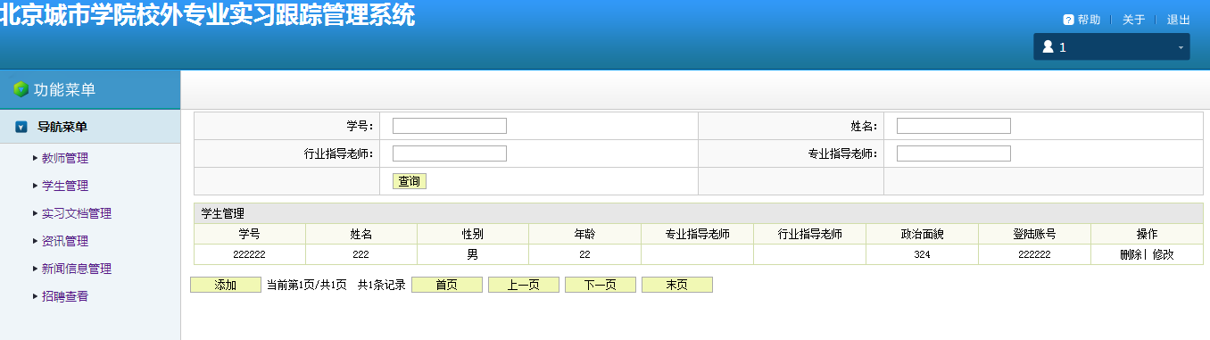Open 招聘查看 in the navigation menu

coord(65,296)
